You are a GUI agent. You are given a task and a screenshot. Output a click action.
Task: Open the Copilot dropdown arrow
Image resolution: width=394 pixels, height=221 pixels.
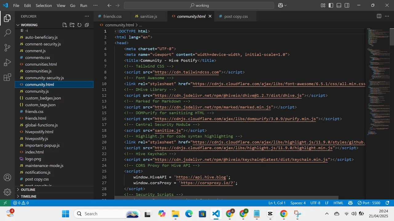[x=285, y=5]
